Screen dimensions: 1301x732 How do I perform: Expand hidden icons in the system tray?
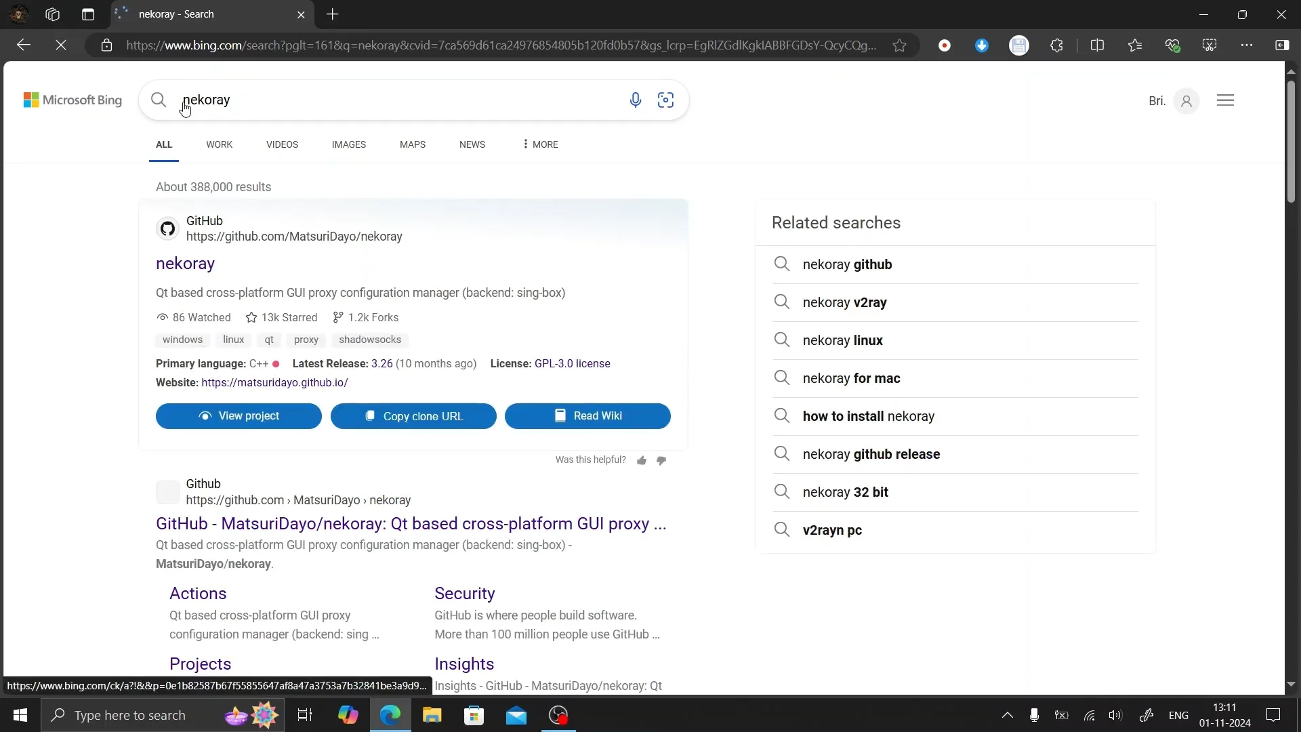coord(1008,715)
